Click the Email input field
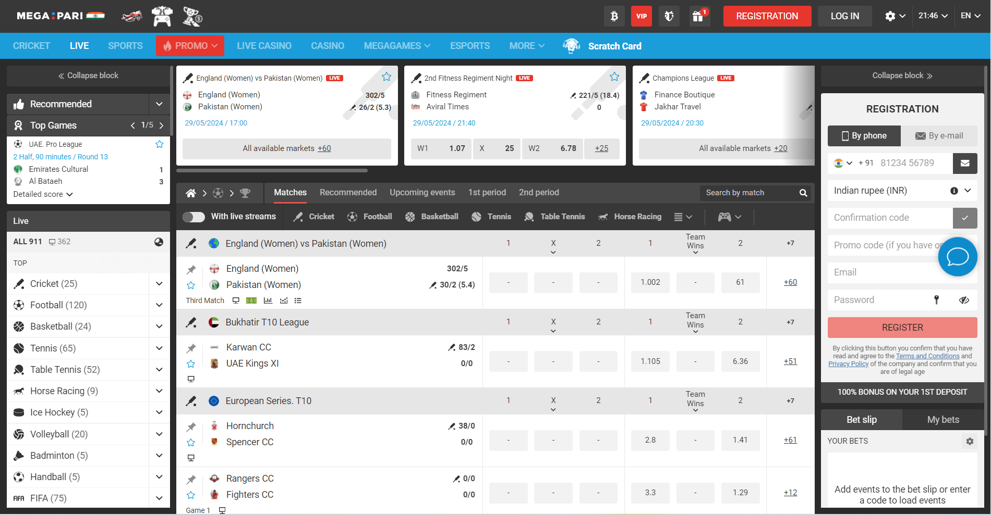991x515 pixels. coord(902,273)
